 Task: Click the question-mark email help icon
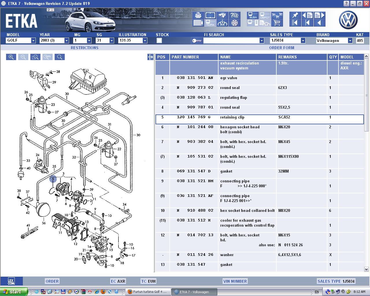click(234, 15)
